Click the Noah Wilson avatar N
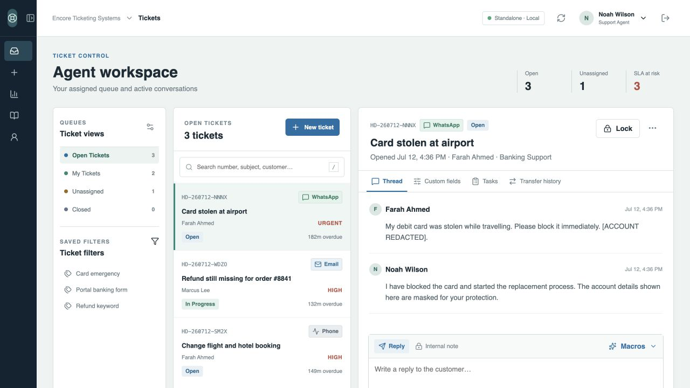Image resolution: width=690 pixels, height=388 pixels. [586, 18]
